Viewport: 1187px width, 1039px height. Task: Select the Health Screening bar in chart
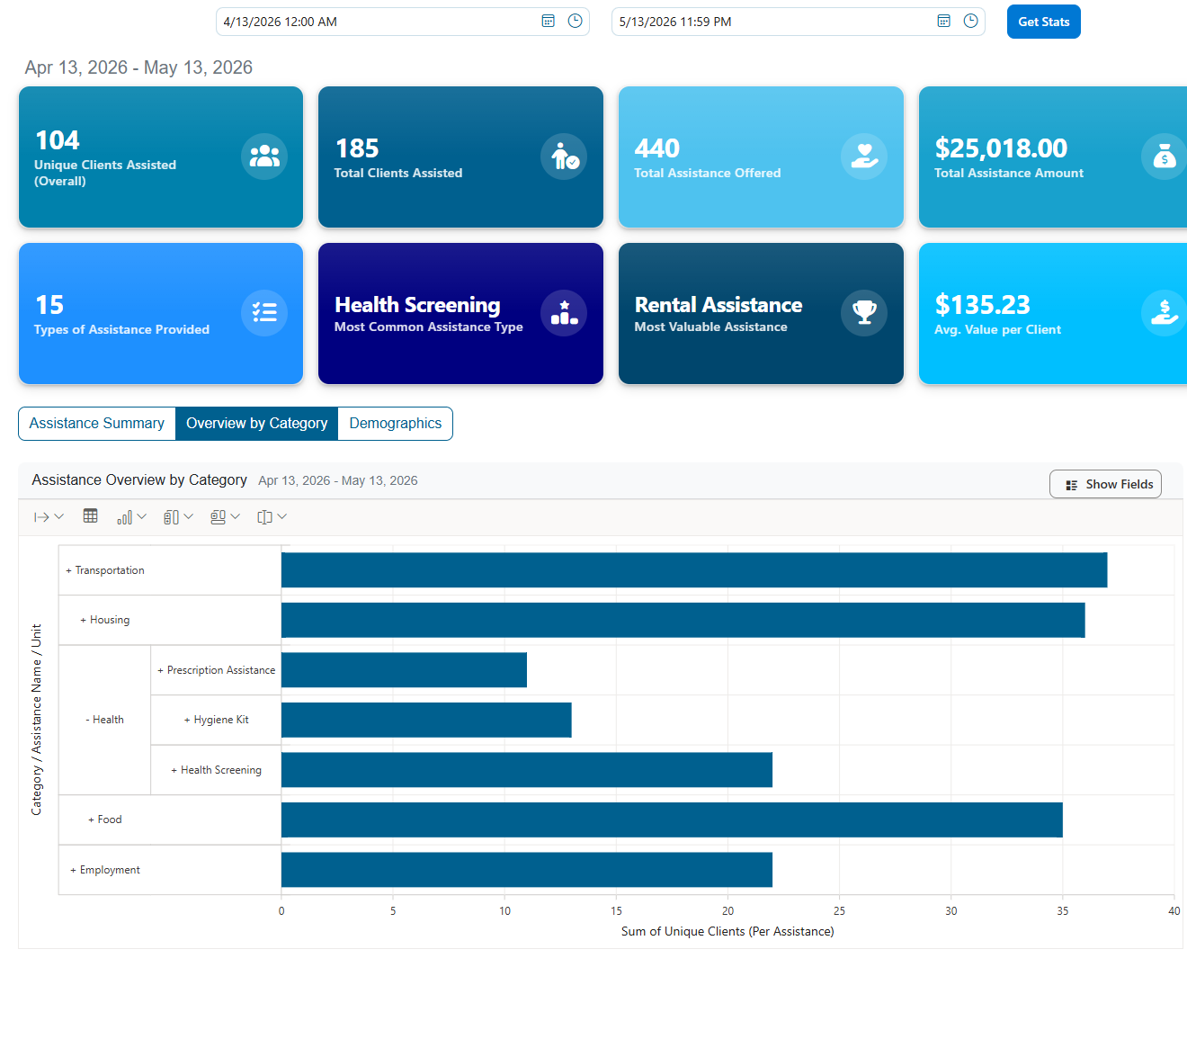pos(527,770)
